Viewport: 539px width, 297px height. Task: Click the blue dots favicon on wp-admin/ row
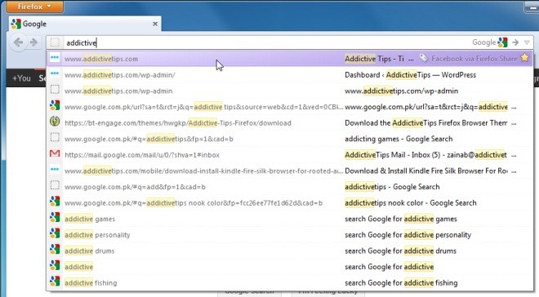click(55, 73)
